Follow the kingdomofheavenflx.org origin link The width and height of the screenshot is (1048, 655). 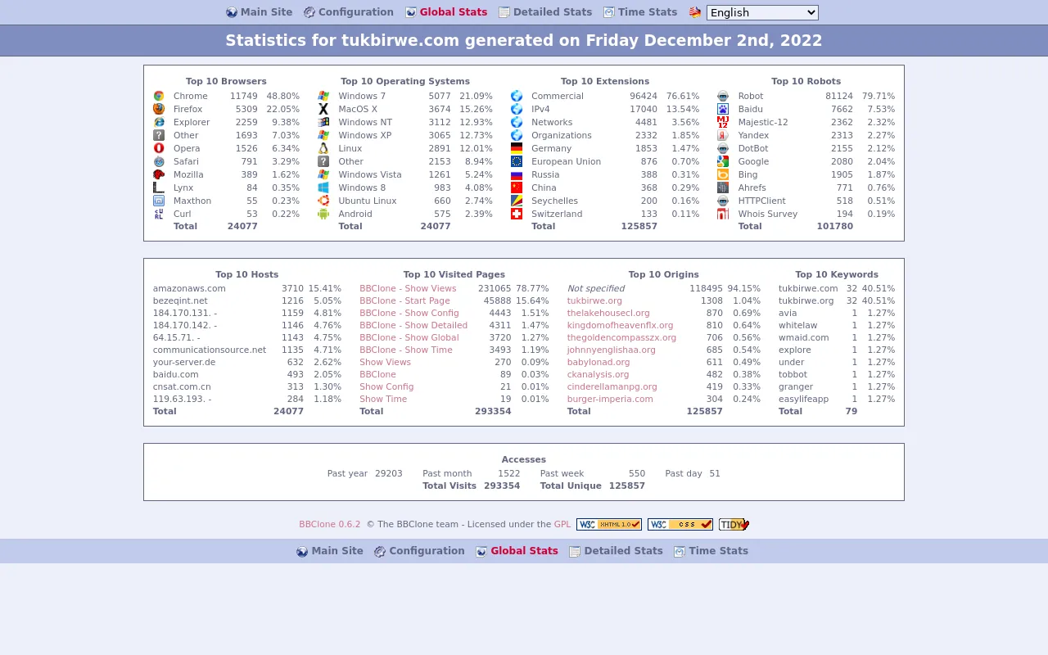pos(620,325)
